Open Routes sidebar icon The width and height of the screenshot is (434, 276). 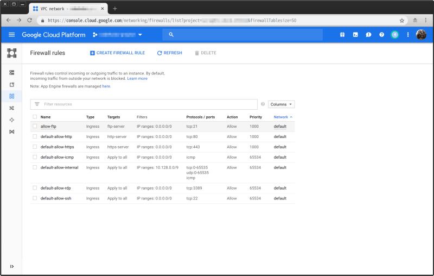[x=11, y=108]
